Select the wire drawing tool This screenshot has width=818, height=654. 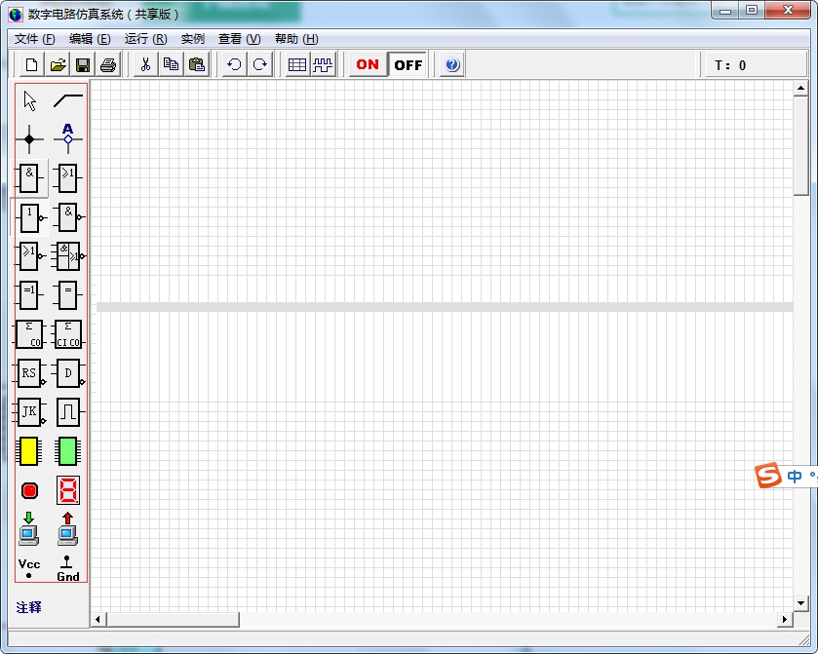(x=68, y=100)
